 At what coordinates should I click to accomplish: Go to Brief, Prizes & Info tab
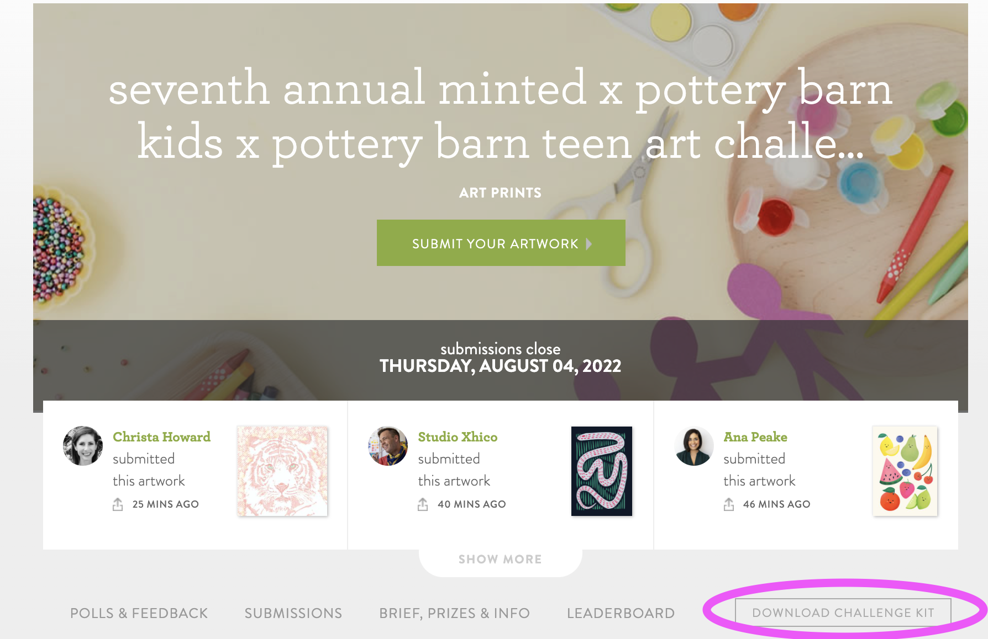pyautogui.click(x=454, y=613)
